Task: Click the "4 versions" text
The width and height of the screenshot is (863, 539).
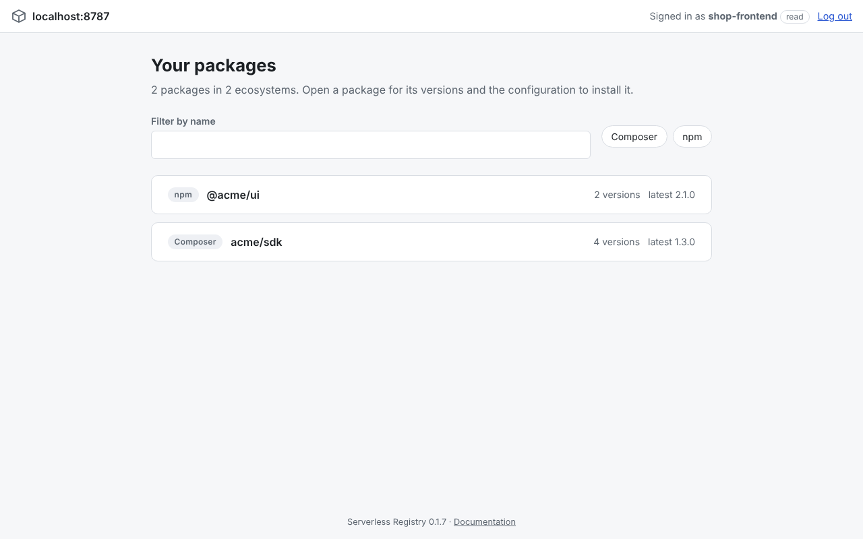Action: [616, 242]
